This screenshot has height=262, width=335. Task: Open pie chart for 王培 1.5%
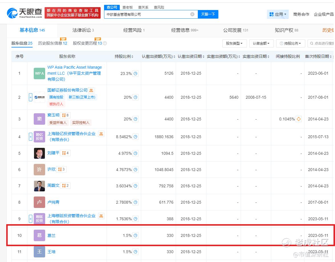pyautogui.click(x=135, y=252)
